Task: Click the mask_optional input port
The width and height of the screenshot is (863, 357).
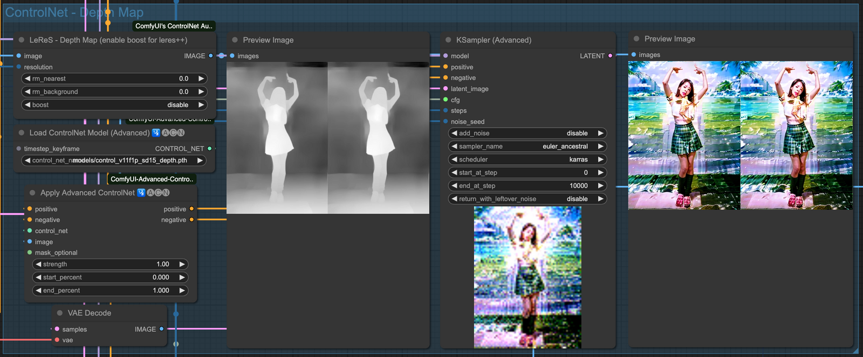Action: (30, 253)
